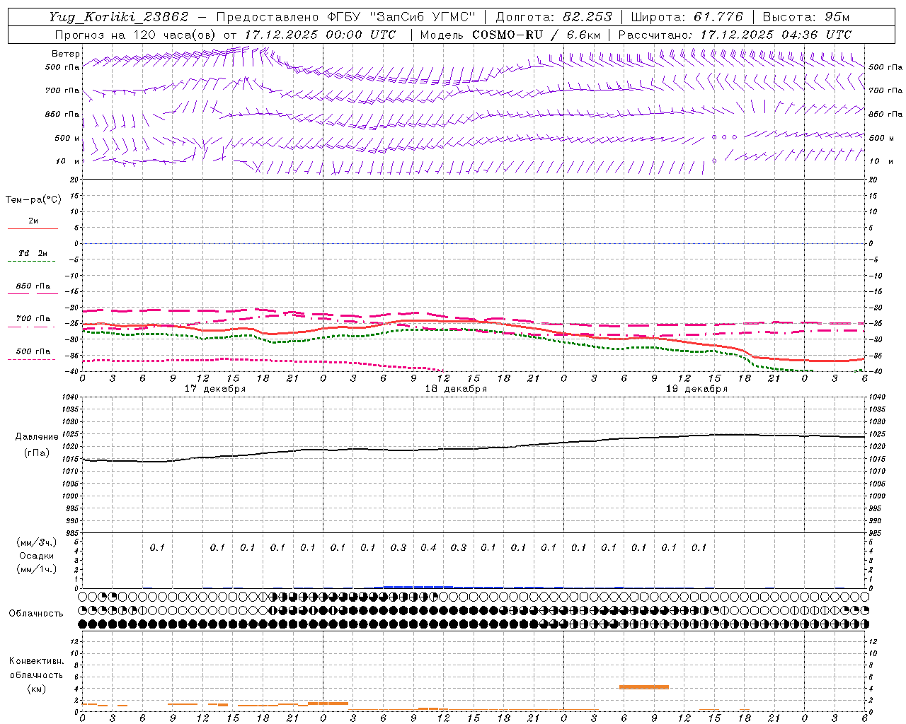Click the Облачность cloud cover label
The width and height of the screenshot is (906, 724).
tap(36, 613)
